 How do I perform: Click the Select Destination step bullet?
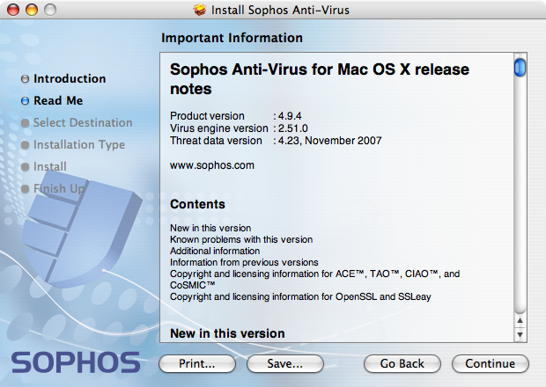[25, 123]
